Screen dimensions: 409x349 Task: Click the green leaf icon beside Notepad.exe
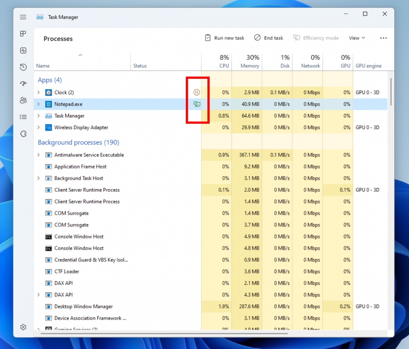197,104
